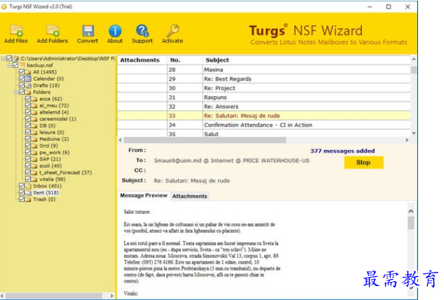Select message 33 Re: Salutari: Mesaj de rude
This screenshot has width=444, height=300.
point(264,116)
